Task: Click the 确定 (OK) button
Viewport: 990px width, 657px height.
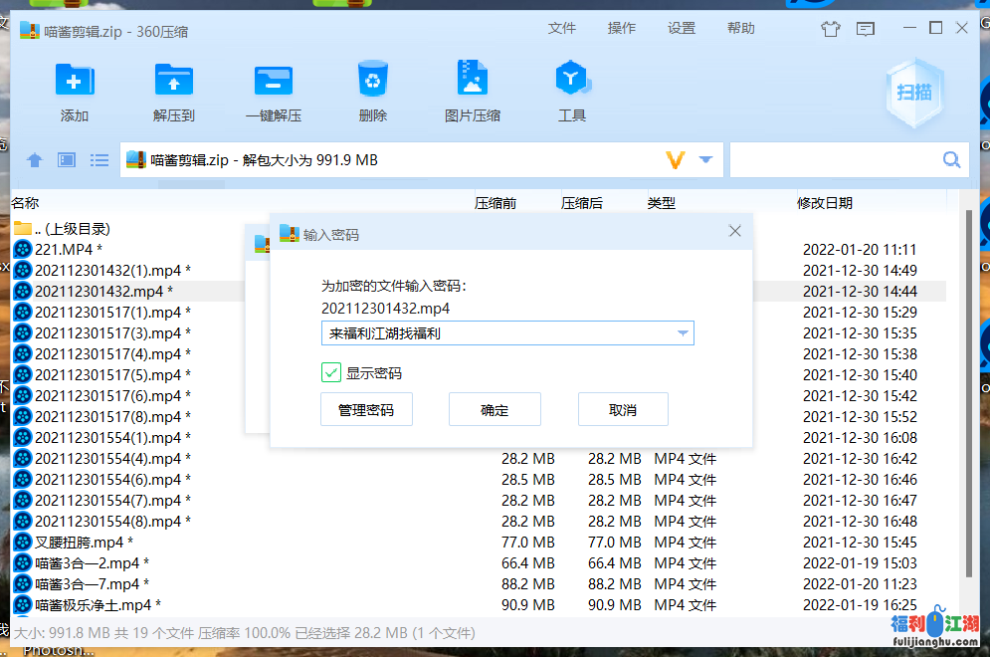Action: click(x=495, y=409)
